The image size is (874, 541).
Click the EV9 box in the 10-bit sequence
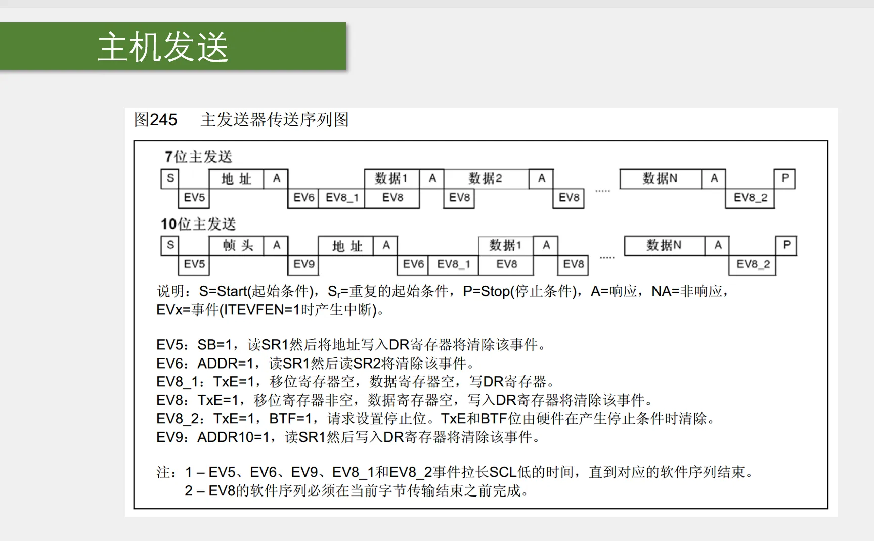click(303, 264)
